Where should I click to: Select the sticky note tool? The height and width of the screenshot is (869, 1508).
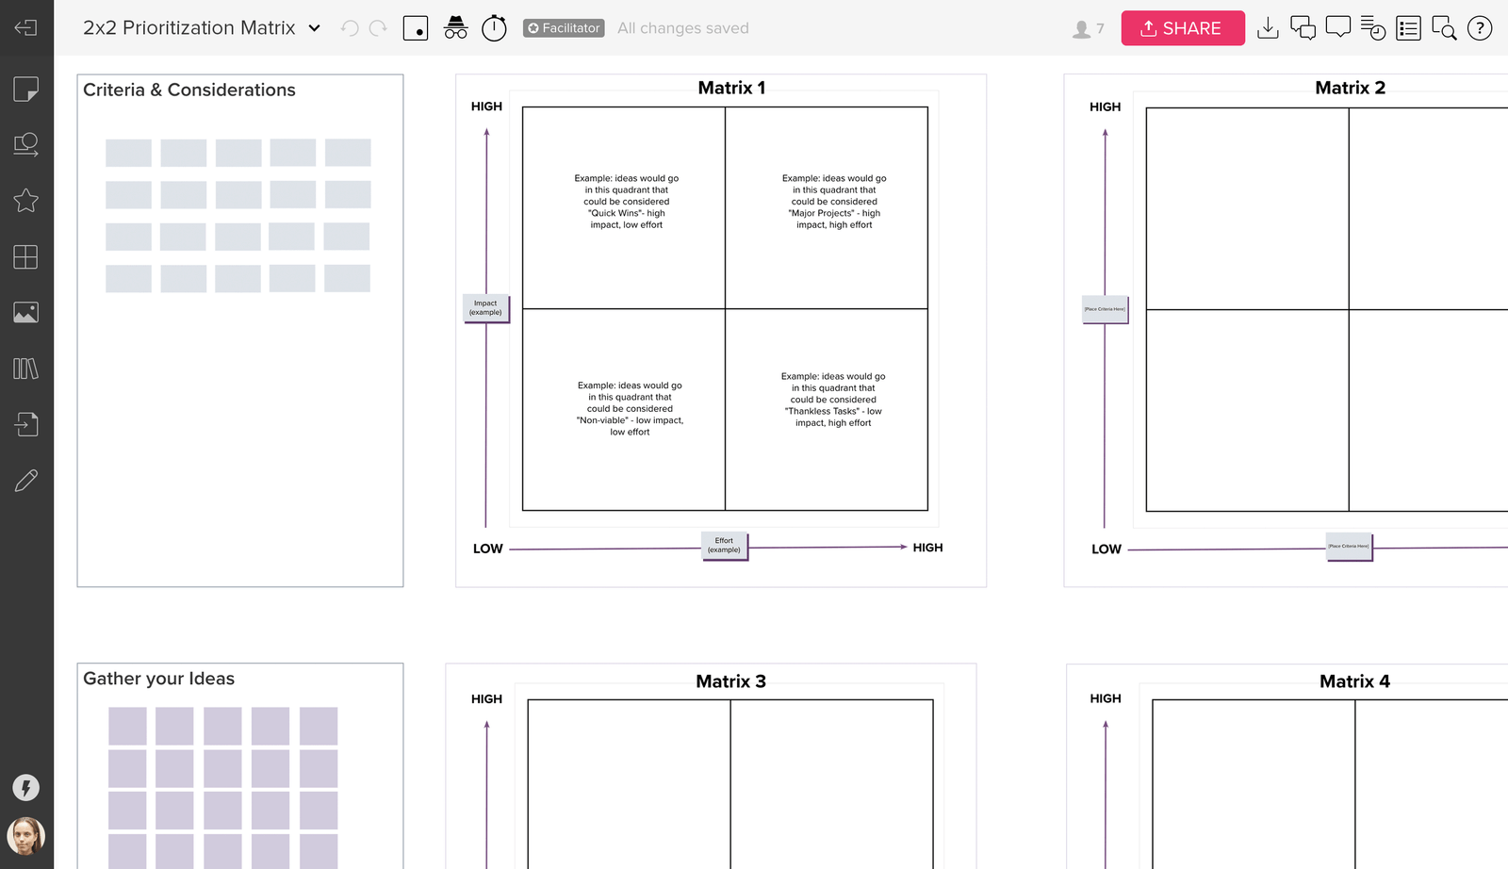click(27, 88)
